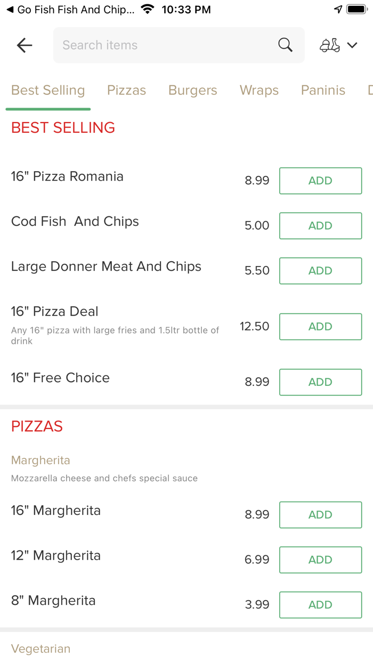This screenshot has width=373, height=663.
Task: Tap the battery indicator in the status bar
Action: click(358, 9)
